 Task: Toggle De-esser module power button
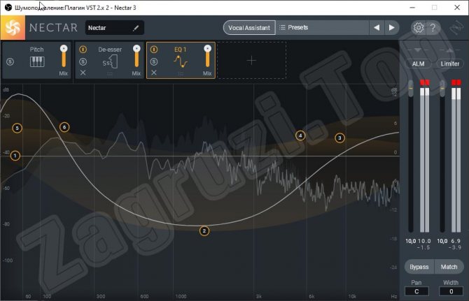tap(83, 50)
